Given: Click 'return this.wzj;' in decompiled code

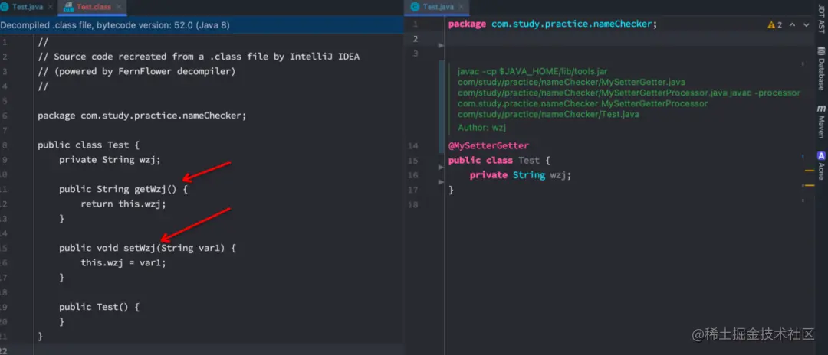Looking at the screenshot, I should coord(123,204).
